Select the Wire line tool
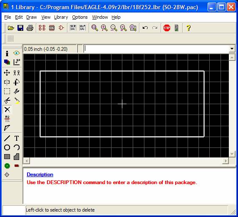The height and width of the screenshot is (217, 238). click(x=7, y=138)
